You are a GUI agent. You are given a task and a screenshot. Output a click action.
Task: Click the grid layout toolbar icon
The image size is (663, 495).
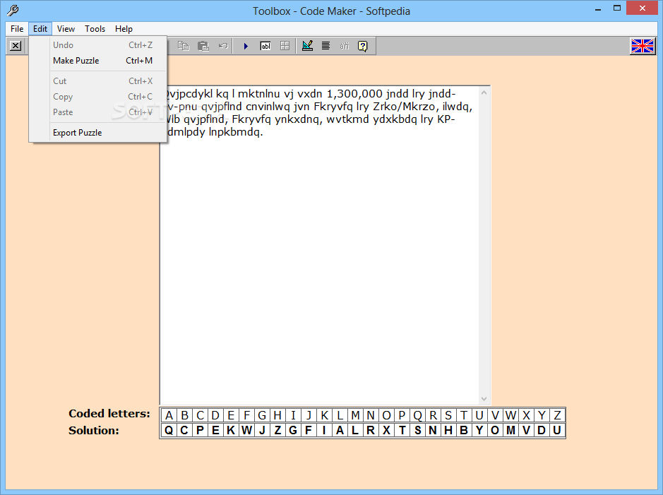pos(284,45)
